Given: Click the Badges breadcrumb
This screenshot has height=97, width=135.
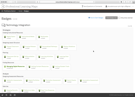Looking at the screenshot, I should click(26, 11).
